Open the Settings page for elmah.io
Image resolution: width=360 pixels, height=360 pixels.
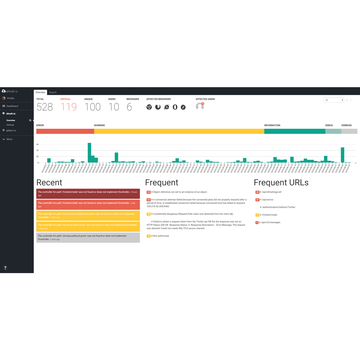10,125
